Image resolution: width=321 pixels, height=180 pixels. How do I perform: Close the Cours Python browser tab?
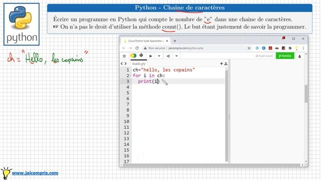pos(167,41)
